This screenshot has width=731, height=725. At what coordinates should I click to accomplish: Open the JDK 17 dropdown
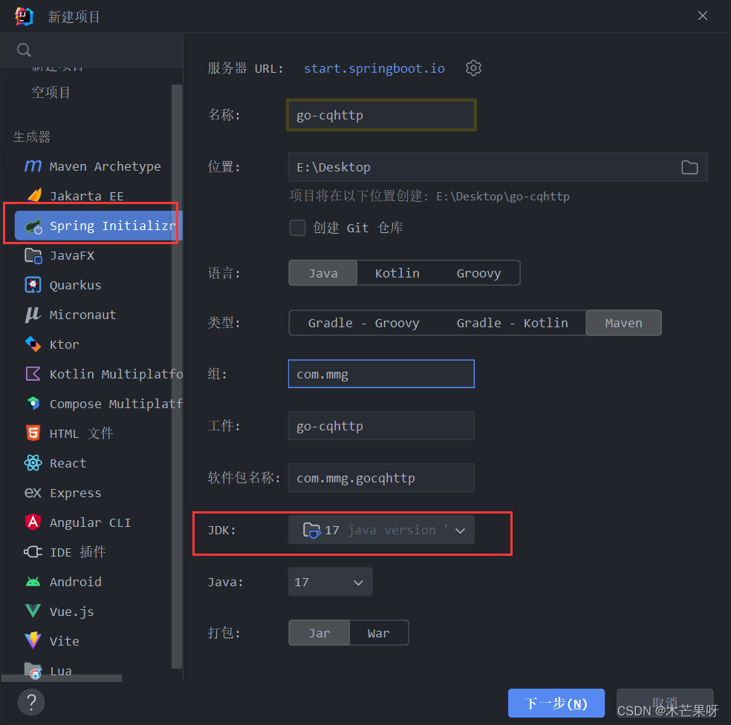coord(381,530)
